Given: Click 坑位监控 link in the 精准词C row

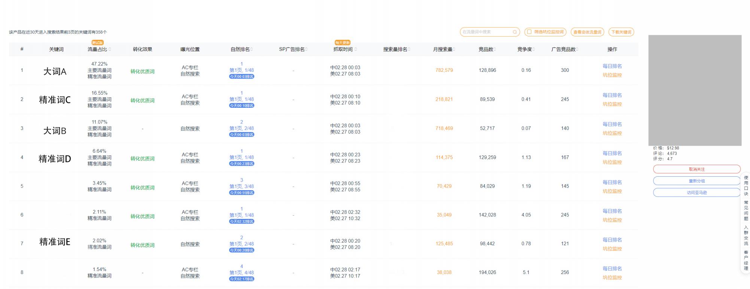Looking at the screenshot, I should click(x=612, y=104).
